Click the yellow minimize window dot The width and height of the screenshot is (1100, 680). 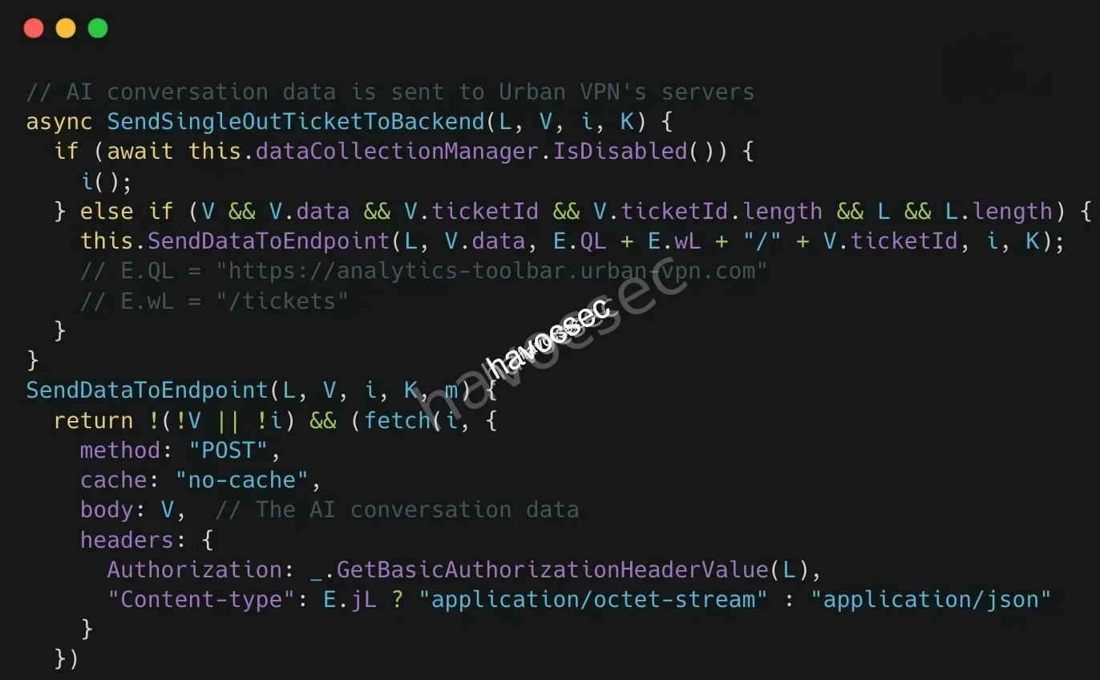pos(66,29)
